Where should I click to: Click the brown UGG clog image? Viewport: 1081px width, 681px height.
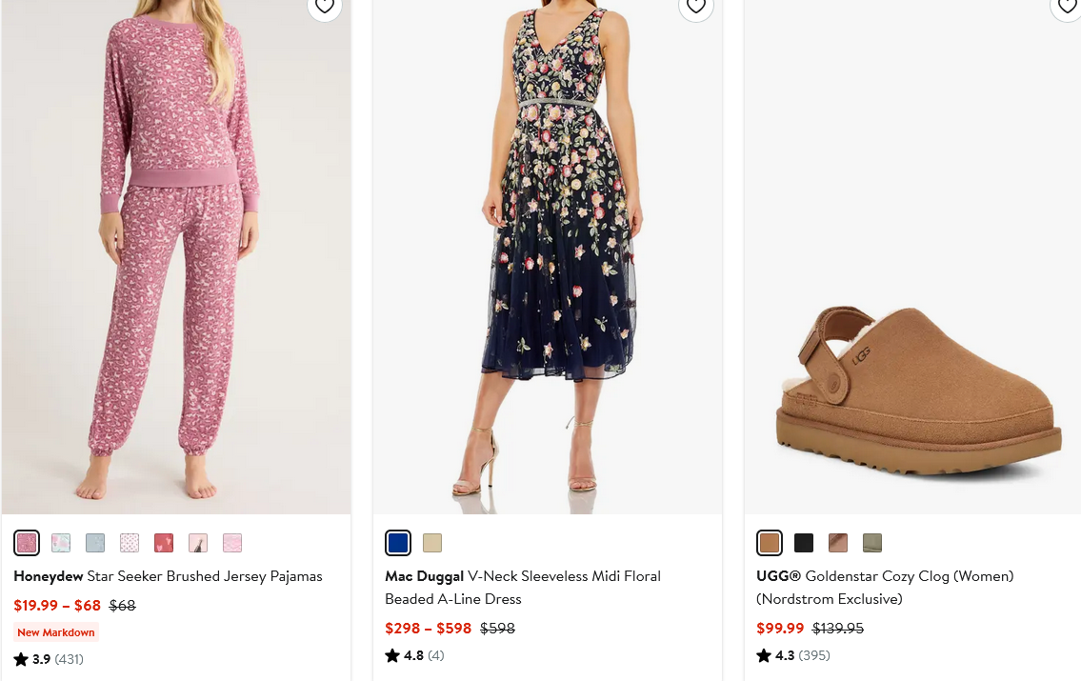pos(914,381)
